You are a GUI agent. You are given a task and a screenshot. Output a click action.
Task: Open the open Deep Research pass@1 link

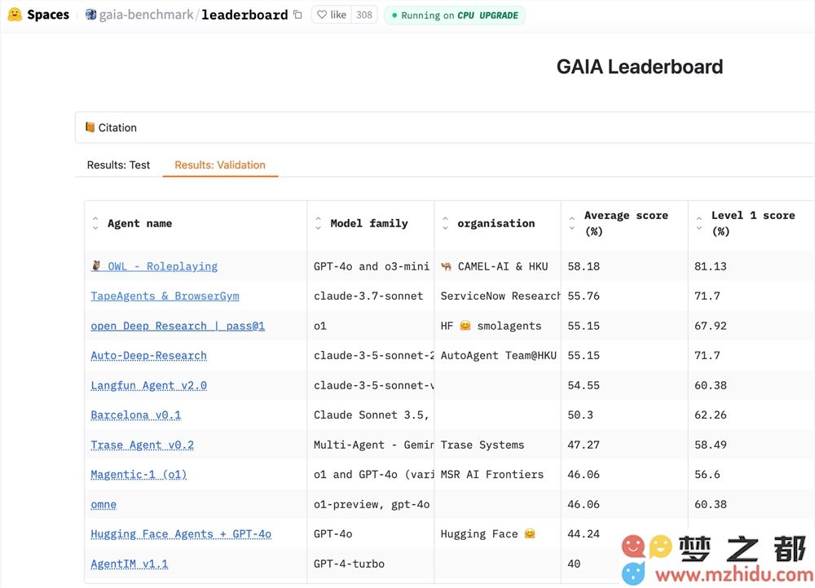tap(178, 326)
